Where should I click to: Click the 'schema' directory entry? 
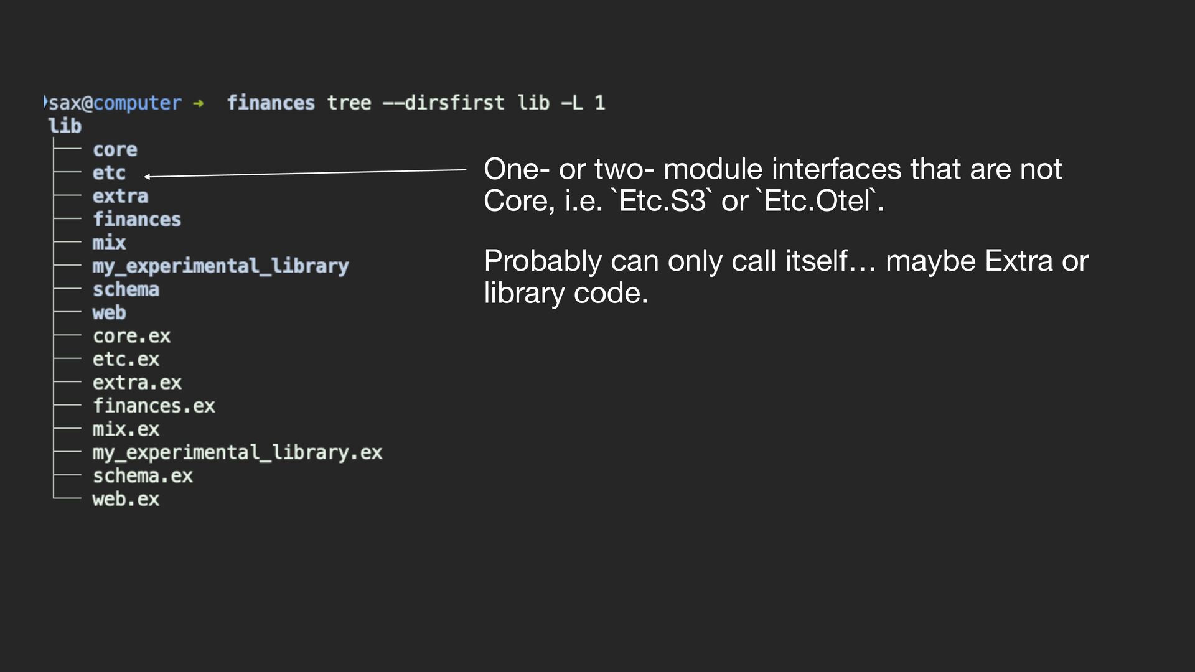[x=126, y=289]
